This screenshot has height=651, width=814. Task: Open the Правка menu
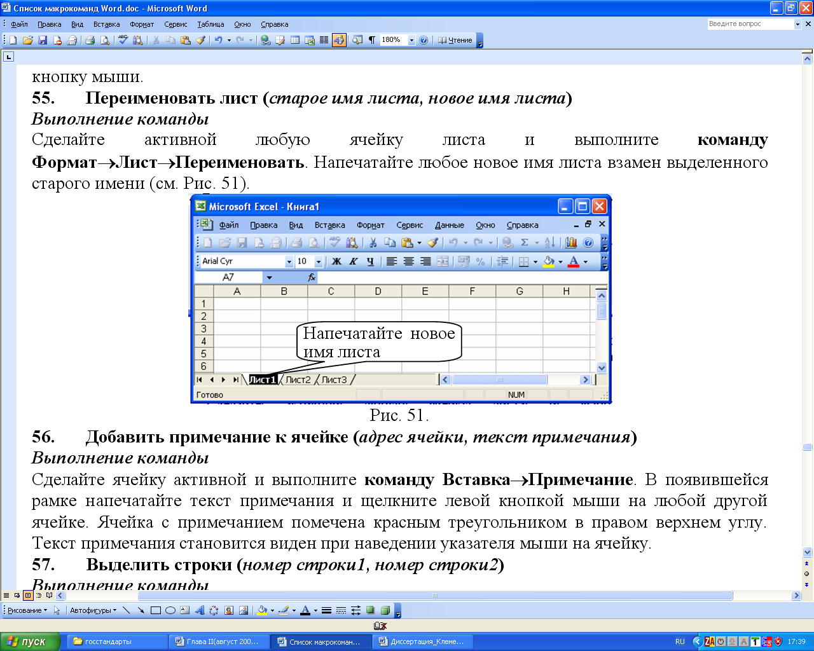pyautogui.click(x=49, y=24)
